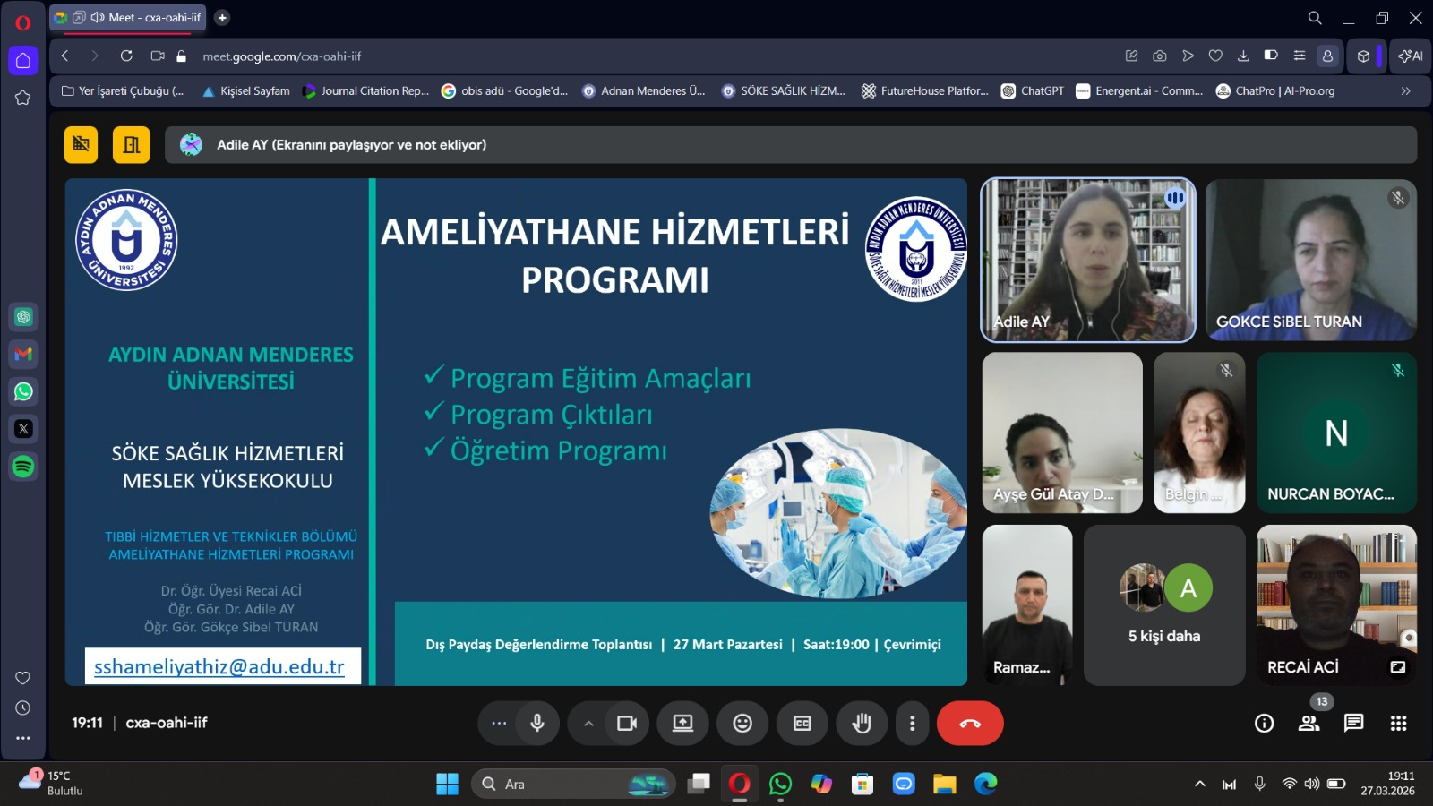Open meeting details info icon
The height and width of the screenshot is (806, 1433).
tap(1264, 723)
